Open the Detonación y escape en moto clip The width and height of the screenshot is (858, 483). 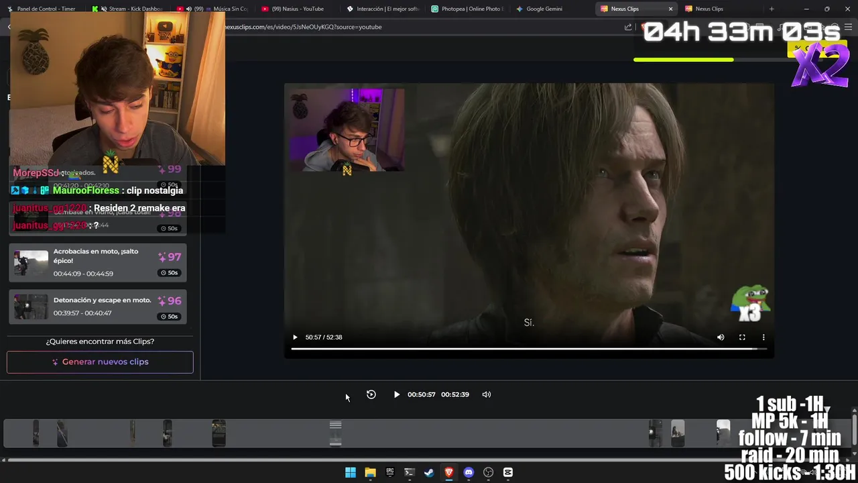98,307
